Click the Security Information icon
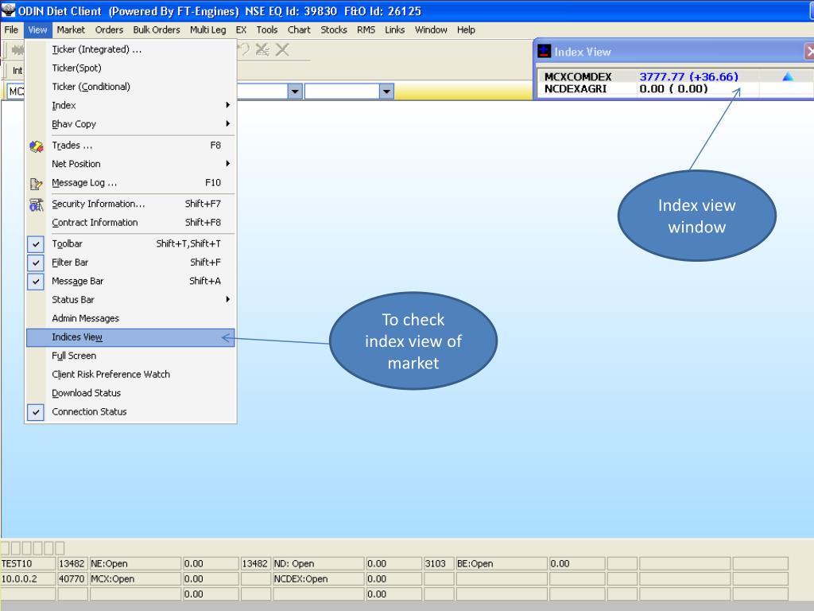This screenshot has height=611, width=814. point(36,204)
